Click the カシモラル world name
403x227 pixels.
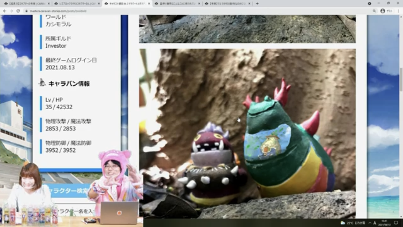58,24
